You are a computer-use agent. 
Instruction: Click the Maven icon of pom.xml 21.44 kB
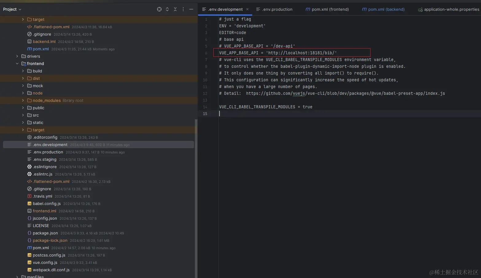29,49
